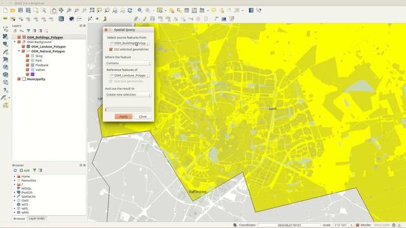Click the Spatial Query progress bar
The height and width of the screenshot is (228, 406).
point(128,110)
